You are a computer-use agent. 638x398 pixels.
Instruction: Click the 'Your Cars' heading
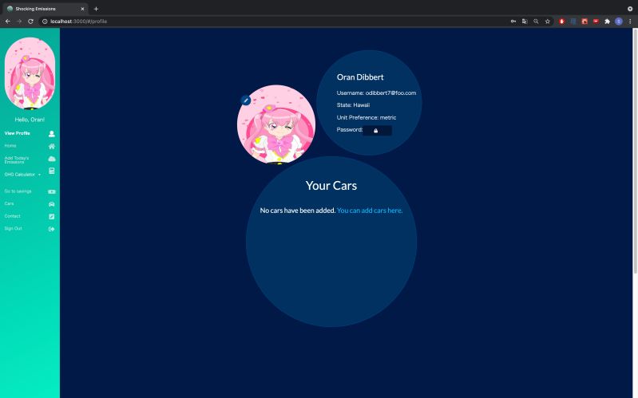tap(331, 185)
